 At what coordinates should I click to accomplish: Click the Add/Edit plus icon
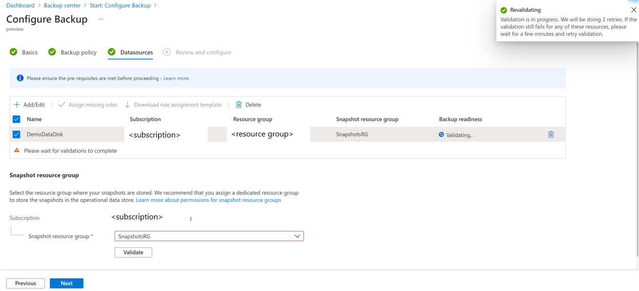coord(17,105)
